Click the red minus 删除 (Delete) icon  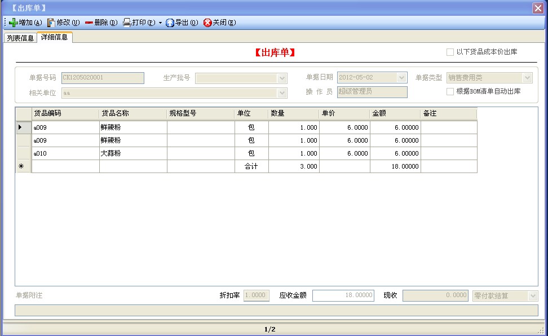click(x=89, y=23)
